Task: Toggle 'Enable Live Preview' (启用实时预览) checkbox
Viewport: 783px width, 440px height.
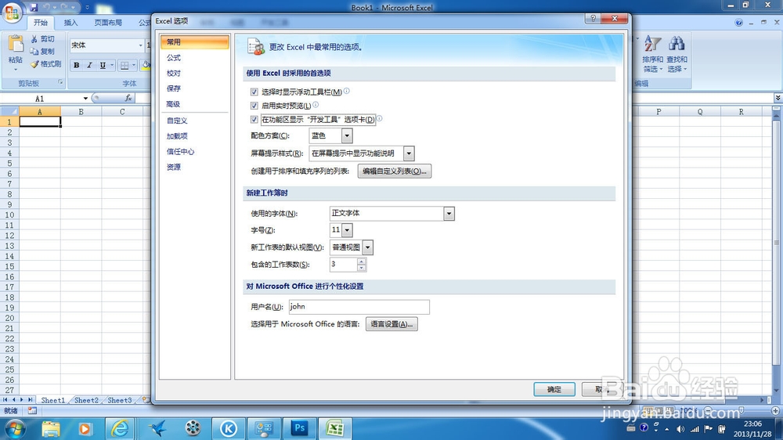Action: (x=254, y=106)
